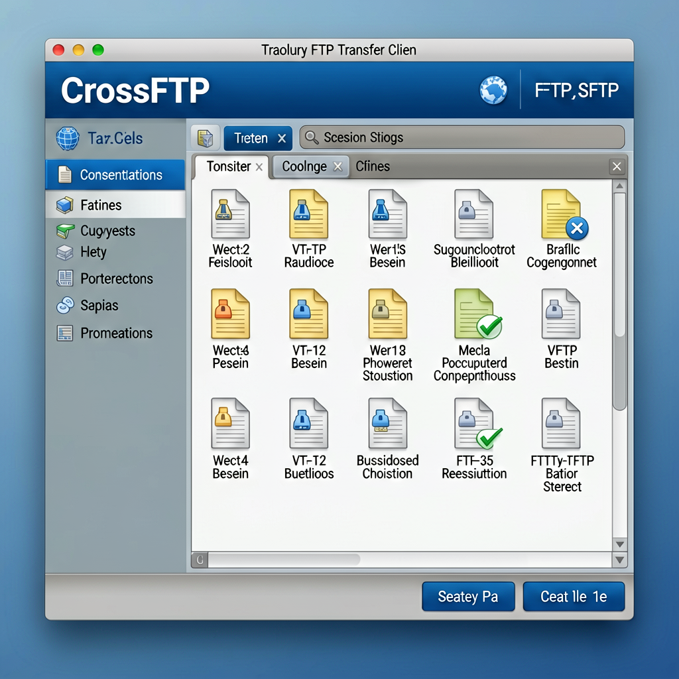Click the FTP,SFTP header label
This screenshot has height=679, width=679.
[x=576, y=90]
